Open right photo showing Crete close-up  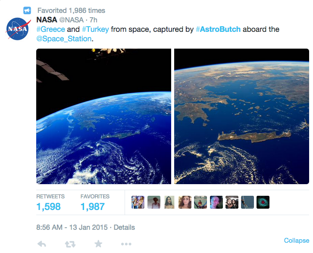(x=241, y=116)
